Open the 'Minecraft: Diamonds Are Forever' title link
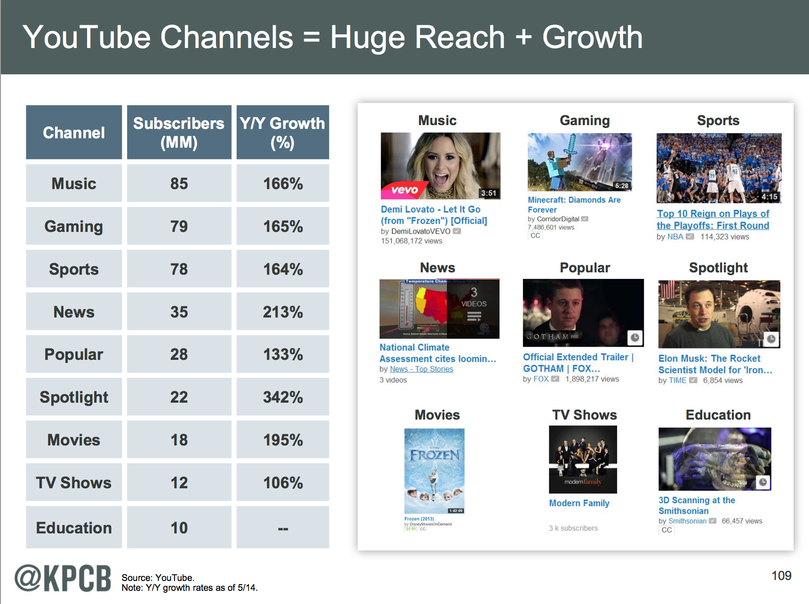Image resolution: width=809 pixels, height=604 pixels. click(x=574, y=205)
